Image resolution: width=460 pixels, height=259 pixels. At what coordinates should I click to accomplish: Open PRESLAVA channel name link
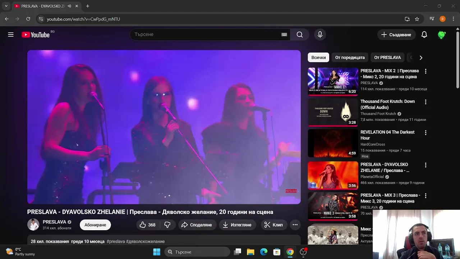point(54,222)
